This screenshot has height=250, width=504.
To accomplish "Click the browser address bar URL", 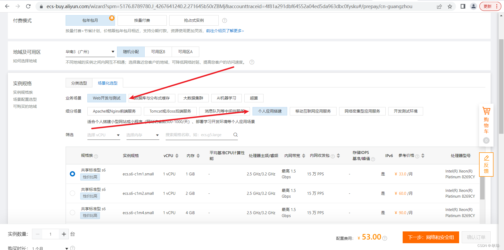I will pyautogui.click(x=229, y=6).
